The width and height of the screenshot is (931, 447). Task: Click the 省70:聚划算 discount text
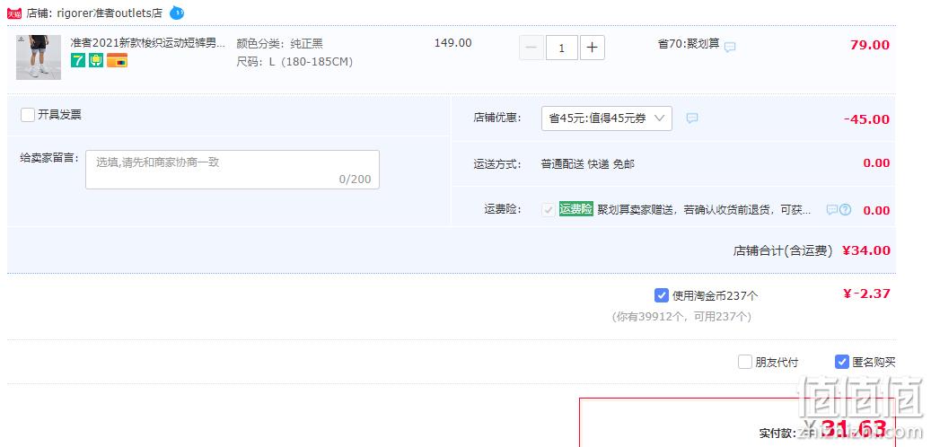689,43
